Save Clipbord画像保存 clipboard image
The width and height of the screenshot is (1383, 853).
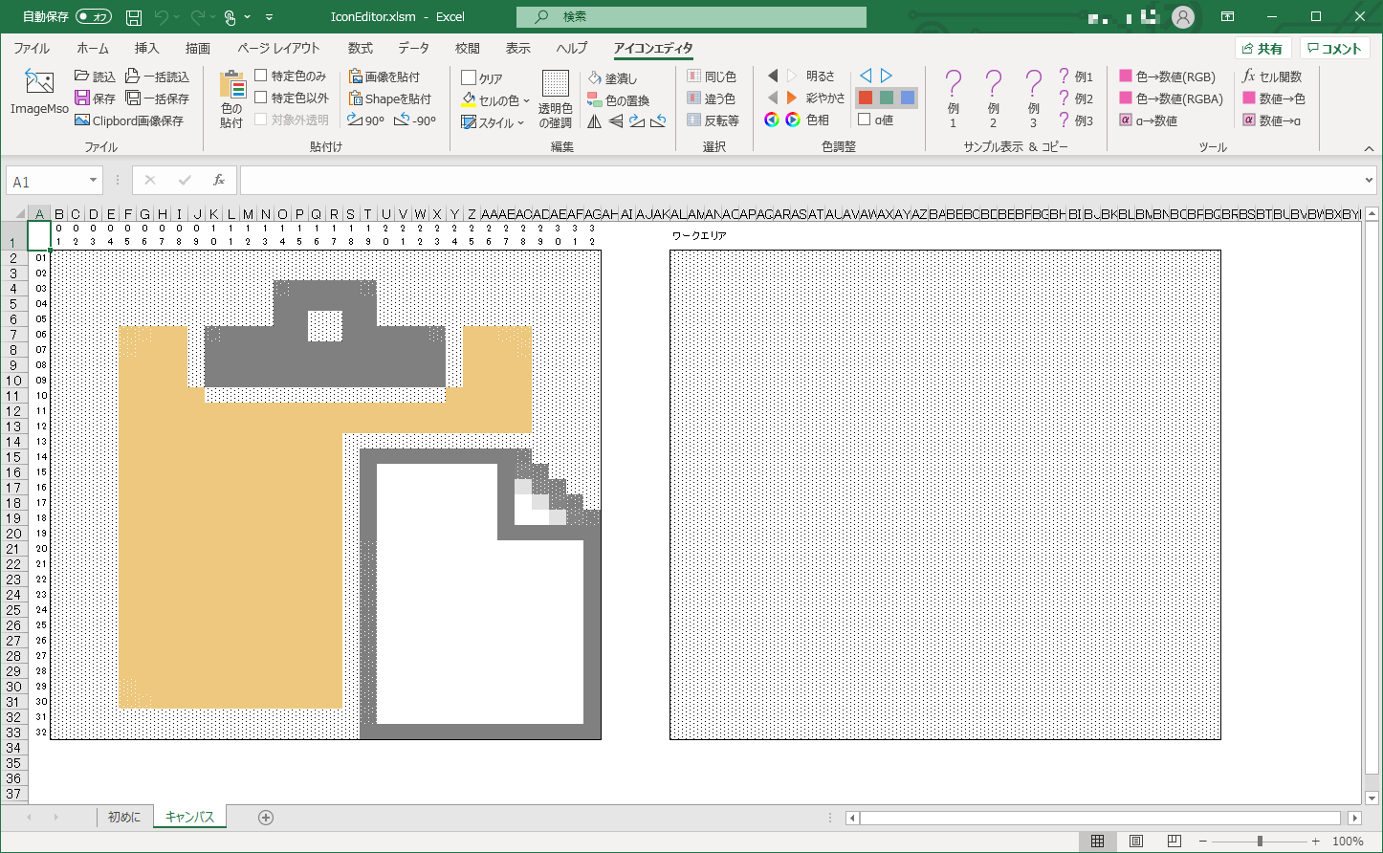(129, 120)
